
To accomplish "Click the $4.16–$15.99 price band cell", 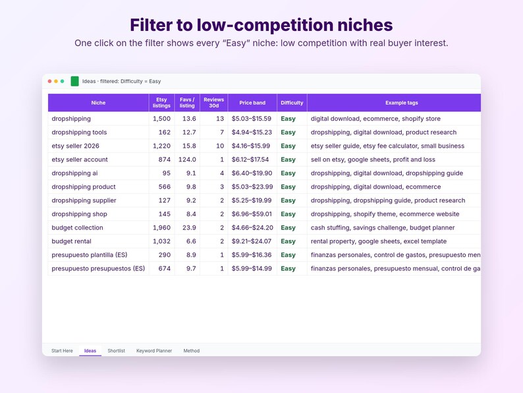I will tap(252, 146).
